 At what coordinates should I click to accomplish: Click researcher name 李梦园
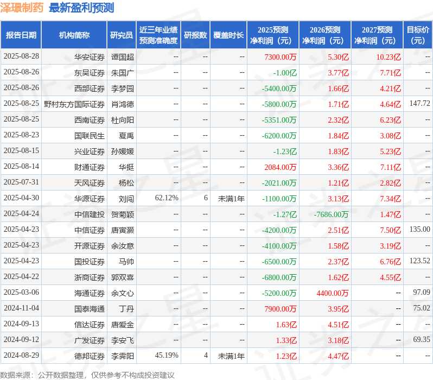[123, 88]
